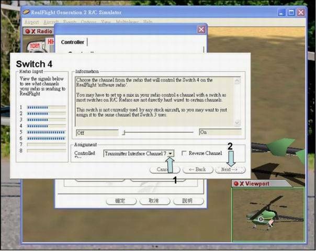Click the RealFlight title bar app icon
Image resolution: width=316 pixels, height=251 pixels.
pyautogui.click(x=26, y=12)
